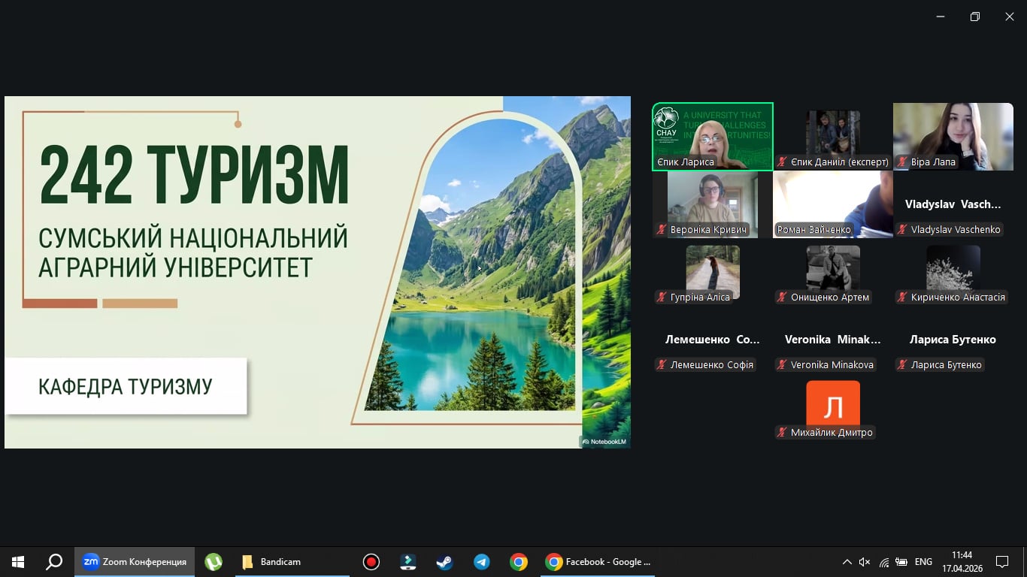The height and width of the screenshot is (577, 1027).
Task: Open Telegram from the taskbar
Action: pos(482,562)
